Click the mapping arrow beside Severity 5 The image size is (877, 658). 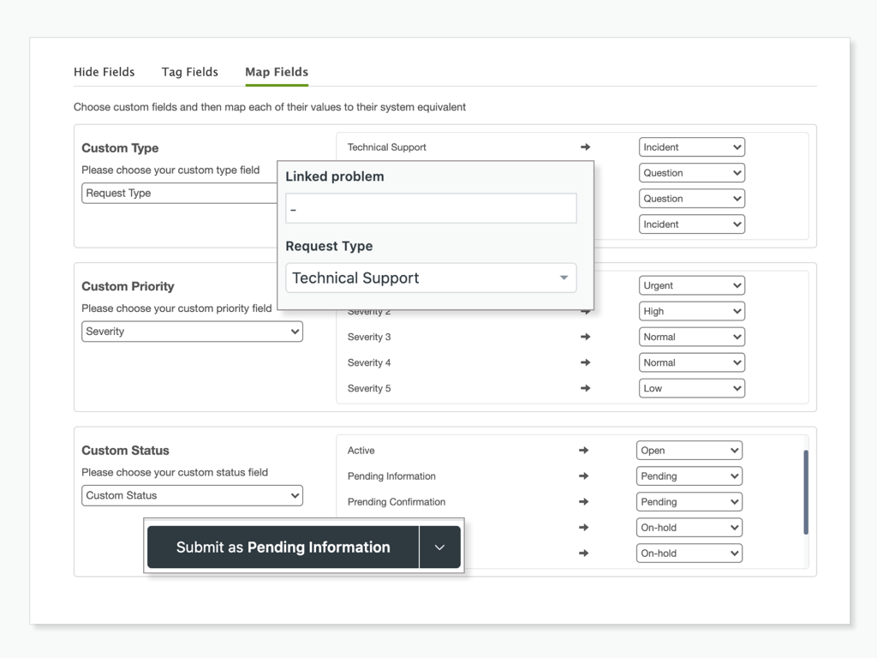pyautogui.click(x=584, y=388)
